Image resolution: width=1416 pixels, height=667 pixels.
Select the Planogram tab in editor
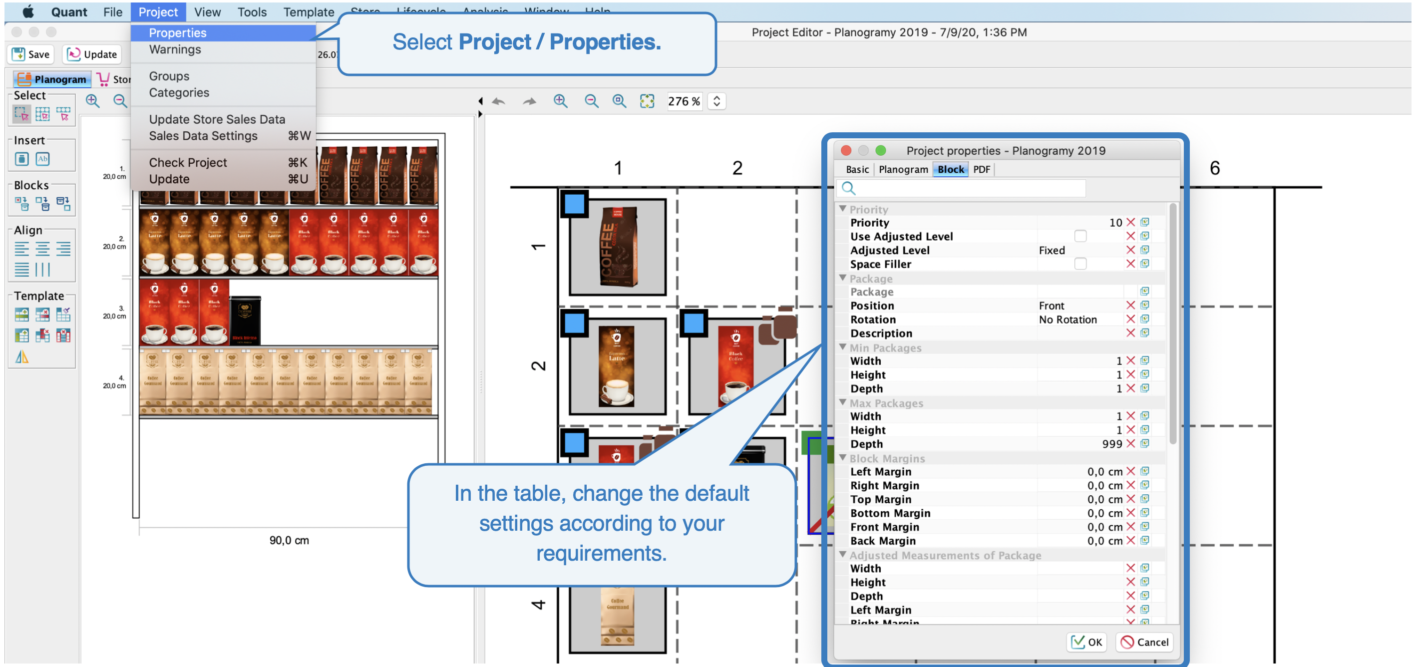tap(52, 79)
